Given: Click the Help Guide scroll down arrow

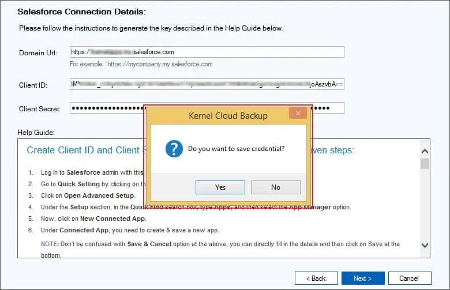Looking at the screenshot, I should [425, 245].
